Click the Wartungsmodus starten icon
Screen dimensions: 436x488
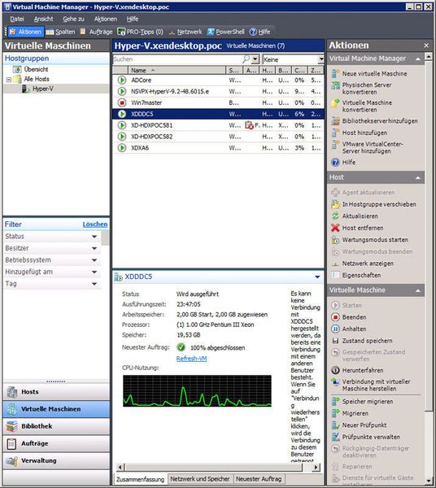[335, 240]
